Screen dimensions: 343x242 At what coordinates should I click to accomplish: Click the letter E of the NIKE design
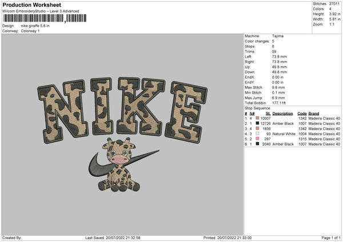pos(186,112)
